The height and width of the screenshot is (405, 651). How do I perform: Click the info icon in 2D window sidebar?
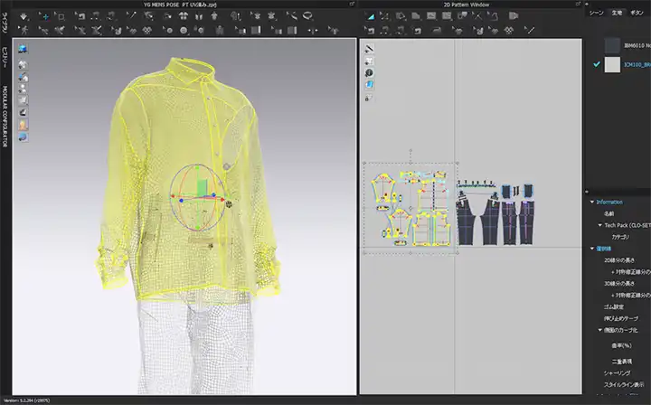tap(369, 72)
